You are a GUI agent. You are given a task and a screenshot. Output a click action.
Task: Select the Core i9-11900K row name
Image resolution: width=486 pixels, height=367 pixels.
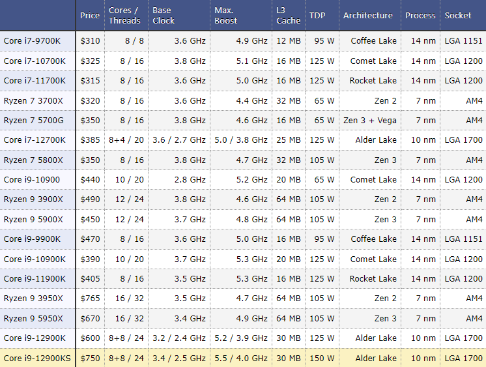coord(35,278)
